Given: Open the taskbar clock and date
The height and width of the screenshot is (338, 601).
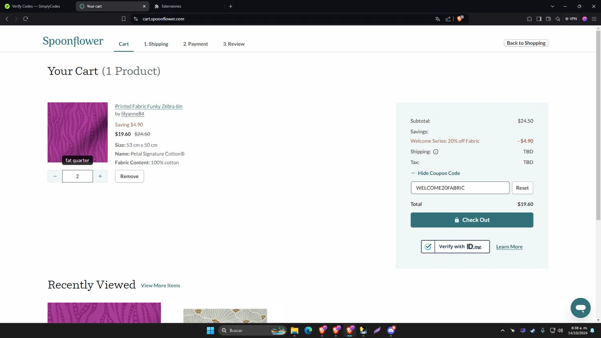Looking at the screenshot, I should [x=578, y=330].
